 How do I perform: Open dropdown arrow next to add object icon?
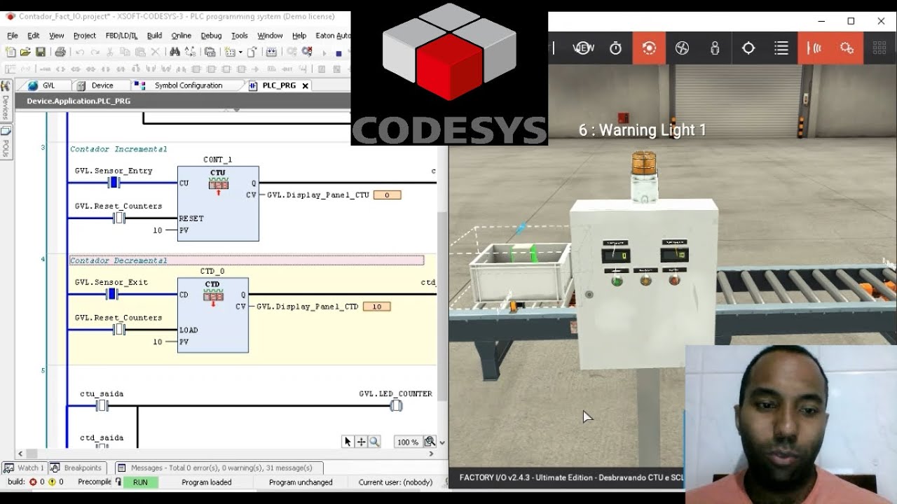tap(240, 52)
